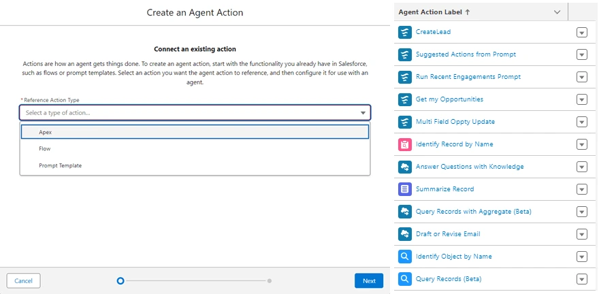Click the first step progress indicator dot

click(120, 281)
